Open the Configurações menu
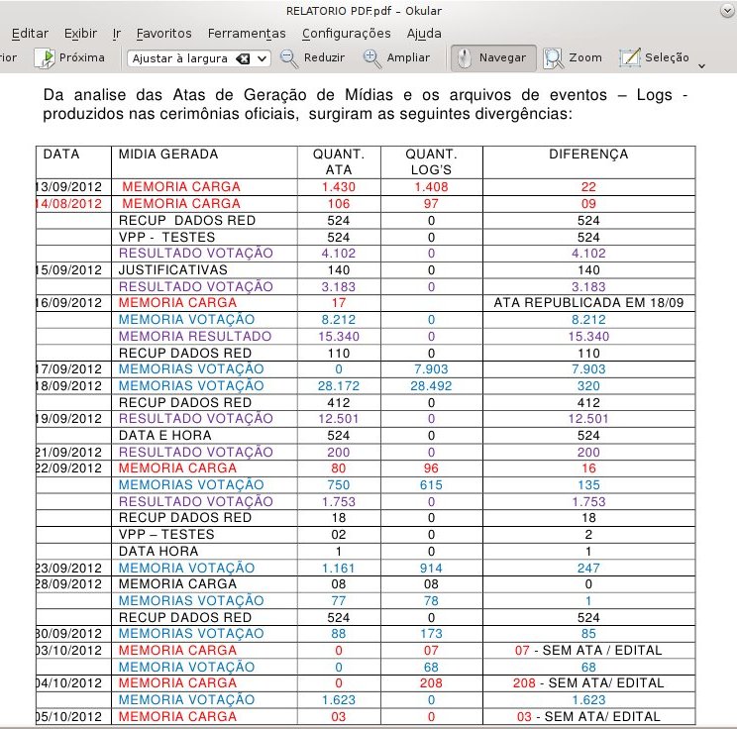This screenshot has width=737, height=729. [346, 33]
